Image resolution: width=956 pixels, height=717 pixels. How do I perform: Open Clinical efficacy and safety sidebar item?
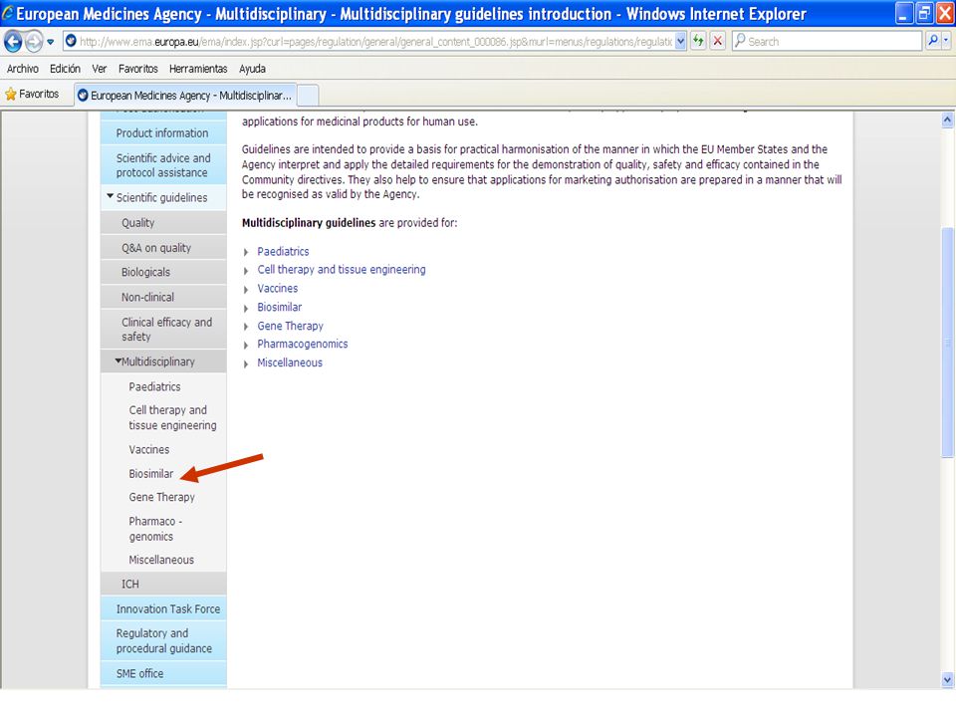(162, 330)
